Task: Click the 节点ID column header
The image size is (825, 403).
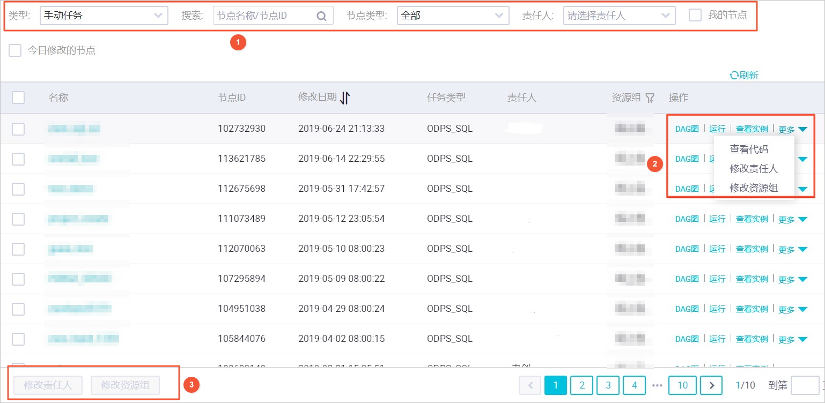Action: click(232, 98)
